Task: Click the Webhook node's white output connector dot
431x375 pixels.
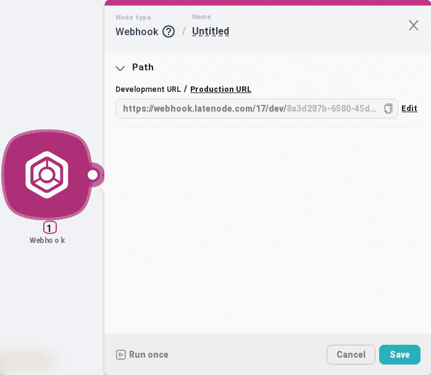Action: tap(93, 175)
